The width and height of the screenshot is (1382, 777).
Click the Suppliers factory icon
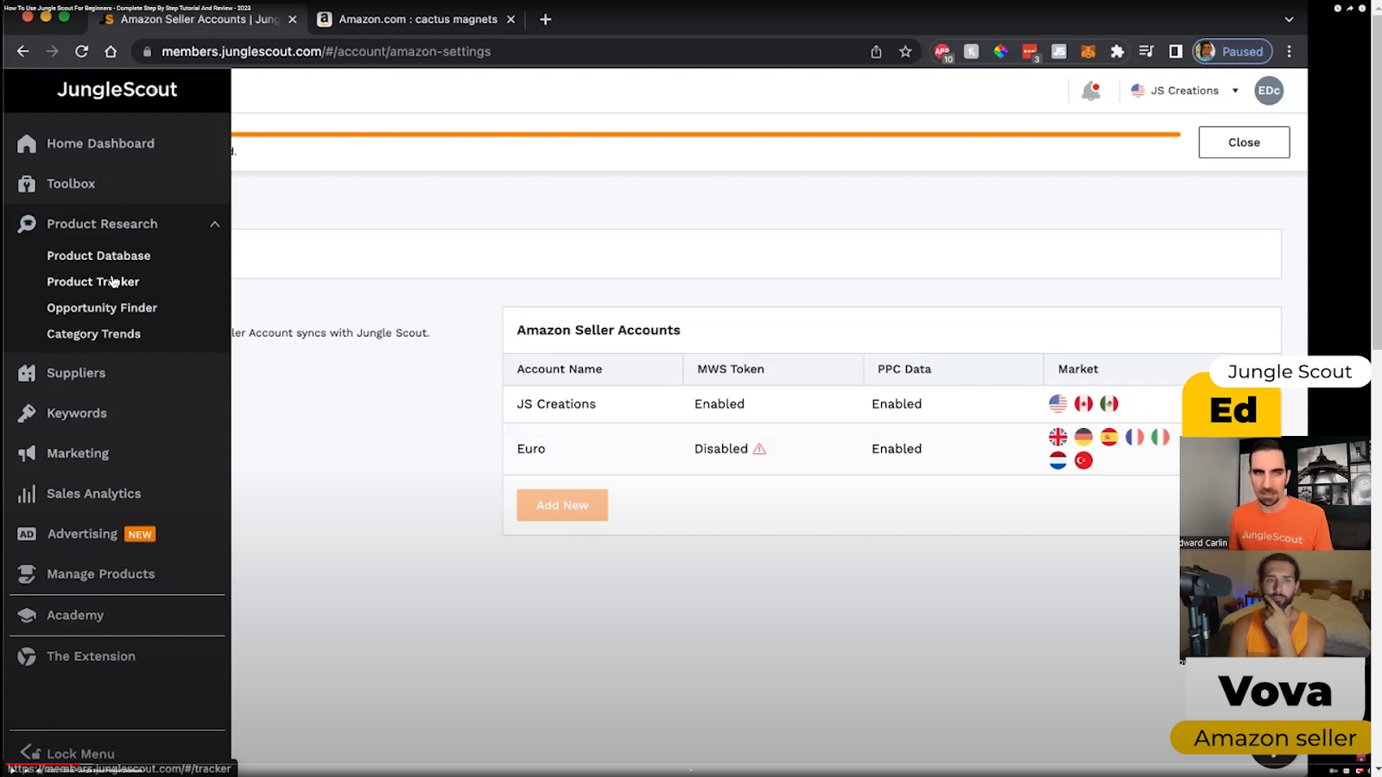27,373
